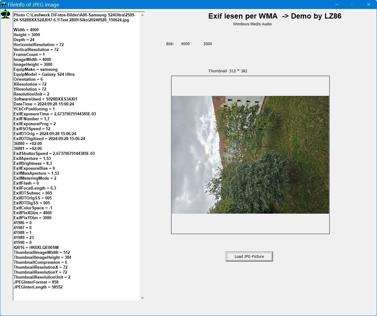Select 'ExifFNumber = 1,7' line
Screen dimensions: 377x316
[32, 119]
